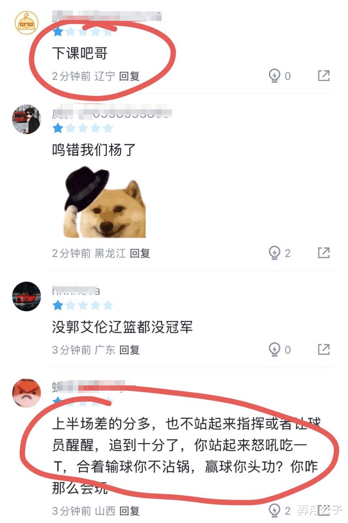
Task: Reply to the 鸣错我们杨了 comment
Action: (x=140, y=253)
